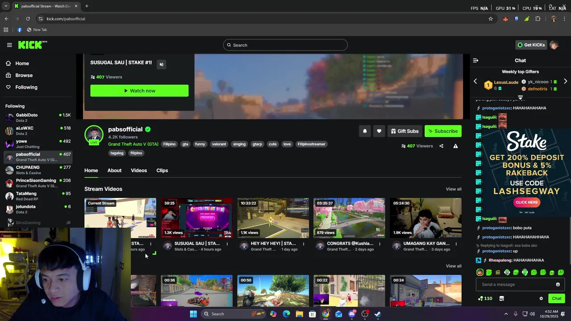Viewport: 571px width, 321px height.
Task: Open PrinceSisonGaming channel in Following
Action: click(x=38, y=183)
